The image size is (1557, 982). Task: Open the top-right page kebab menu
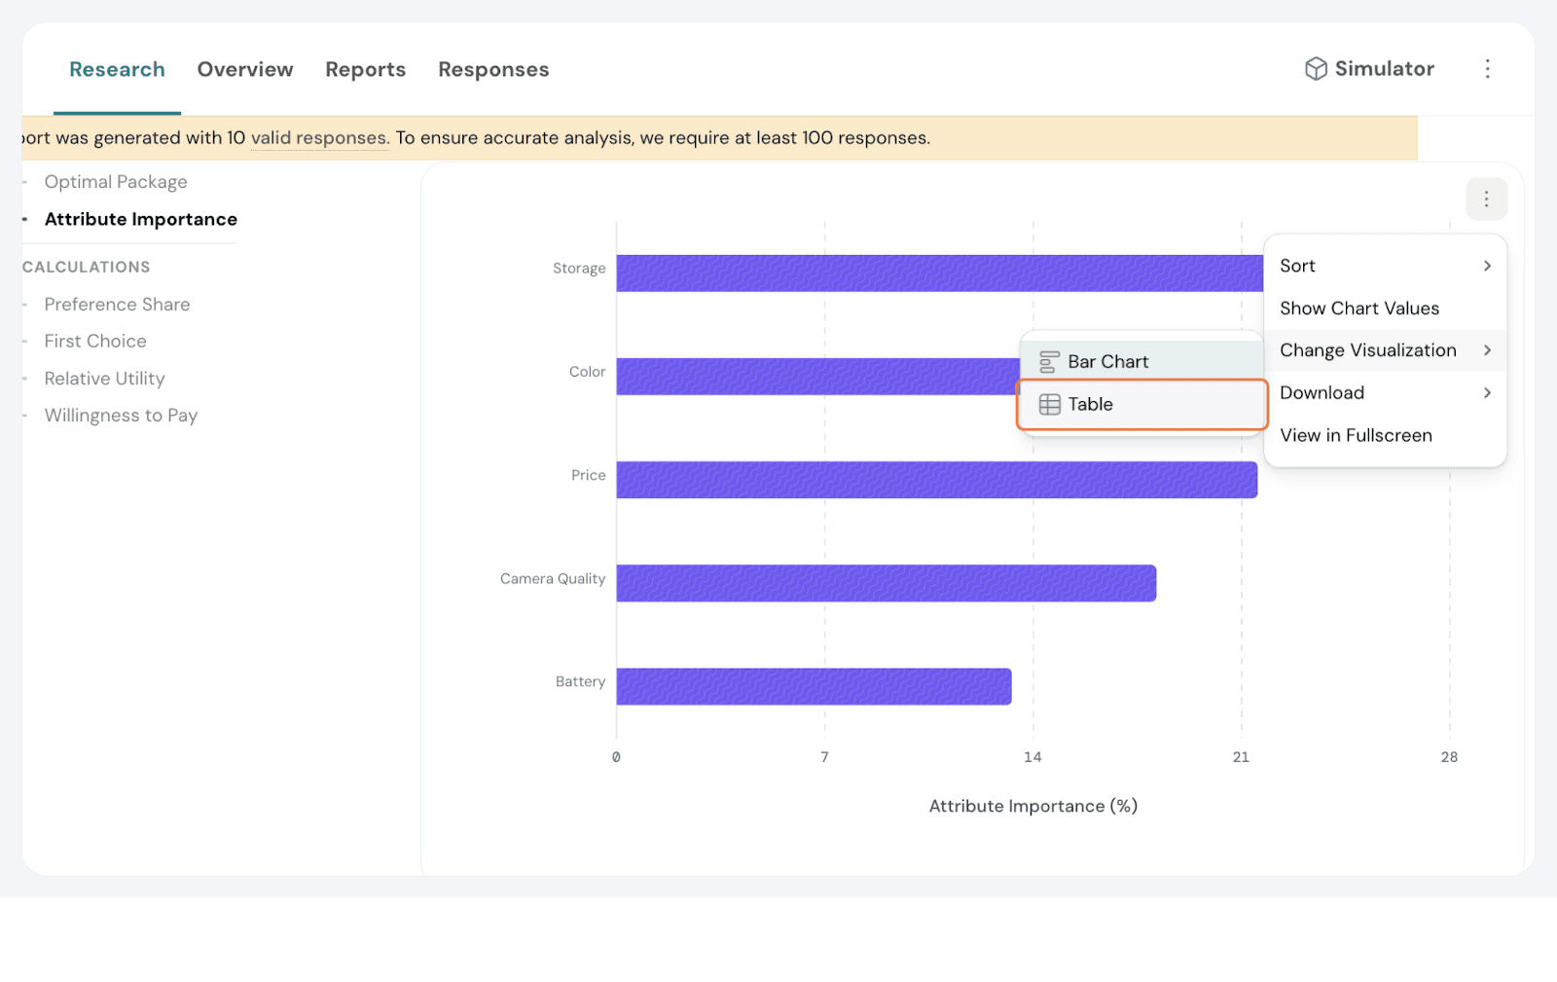tap(1487, 69)
